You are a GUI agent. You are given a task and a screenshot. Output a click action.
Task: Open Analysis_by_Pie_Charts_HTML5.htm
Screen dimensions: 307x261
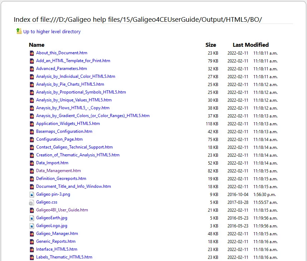(70, 84)
